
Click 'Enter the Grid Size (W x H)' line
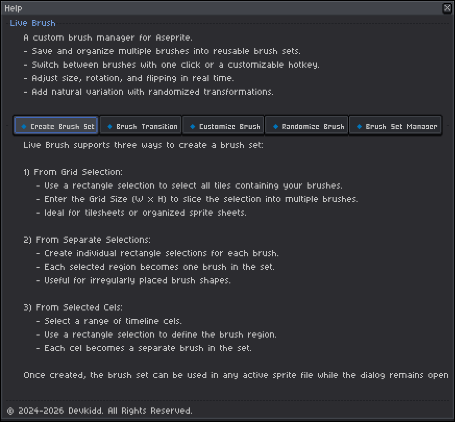(196, 199)
